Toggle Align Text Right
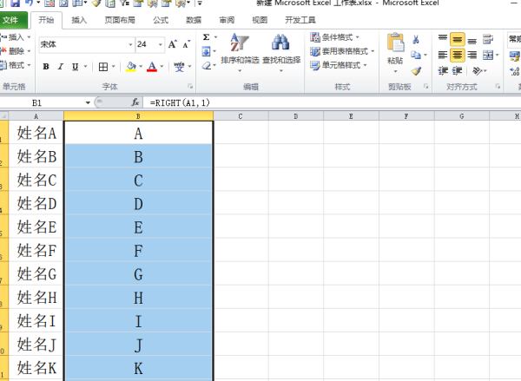521x381 pixels. coord(472,55)
